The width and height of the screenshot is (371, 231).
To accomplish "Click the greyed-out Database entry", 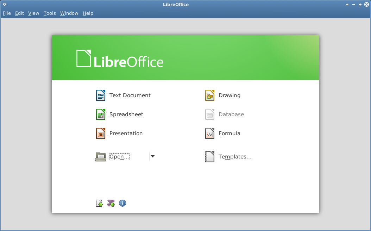I will (224, 114).
